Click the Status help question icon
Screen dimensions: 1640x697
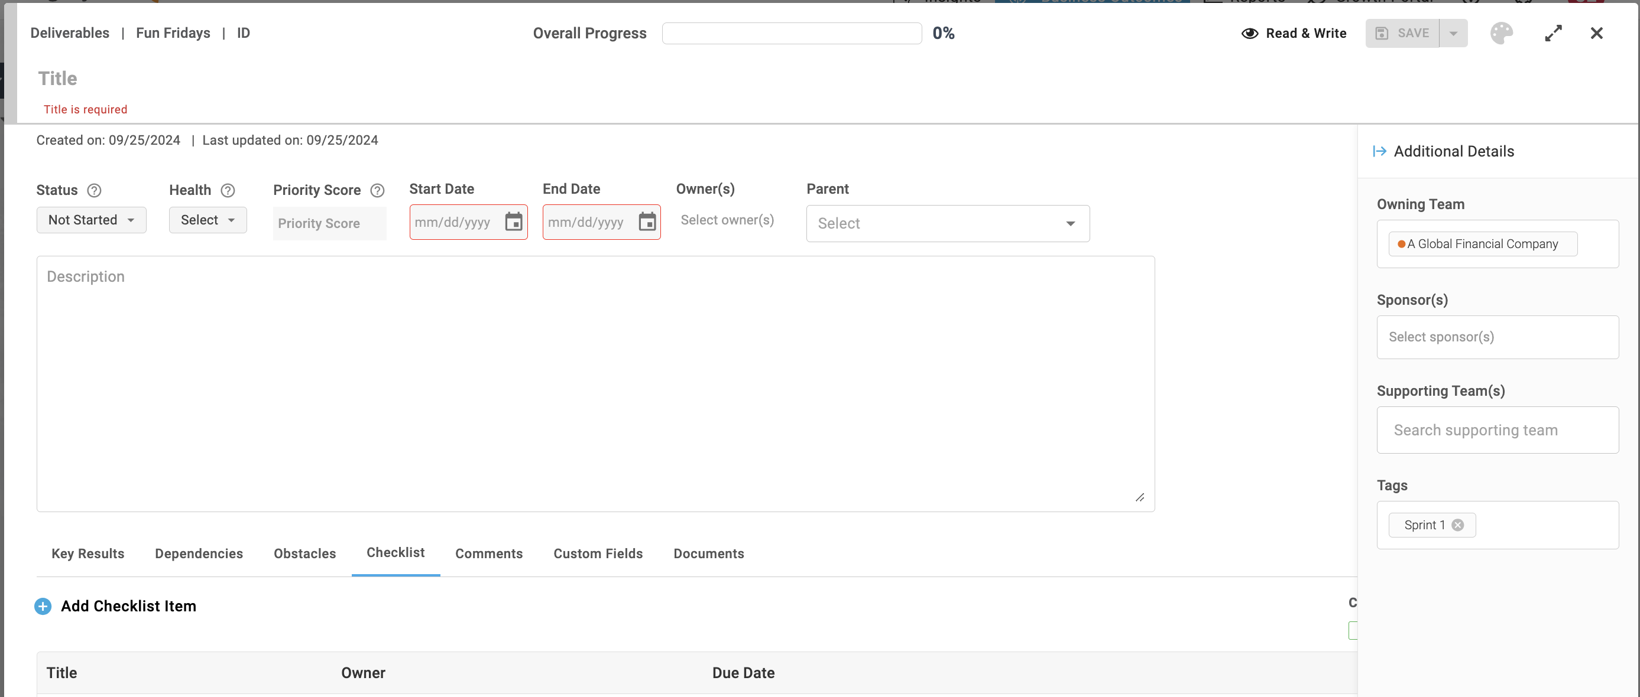pos(94,190)
